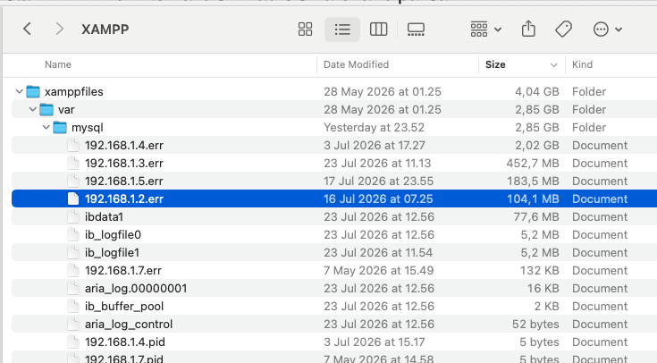Open the group-by options menu
Screen dimensions: 657x363
pos(485,30)
